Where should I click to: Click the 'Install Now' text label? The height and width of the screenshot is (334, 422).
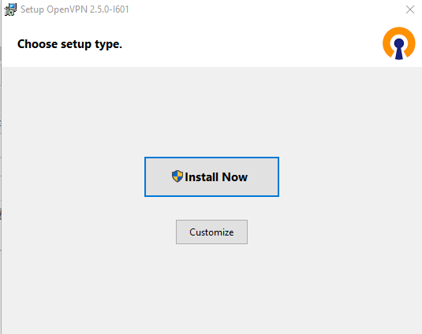pos(216,177)
